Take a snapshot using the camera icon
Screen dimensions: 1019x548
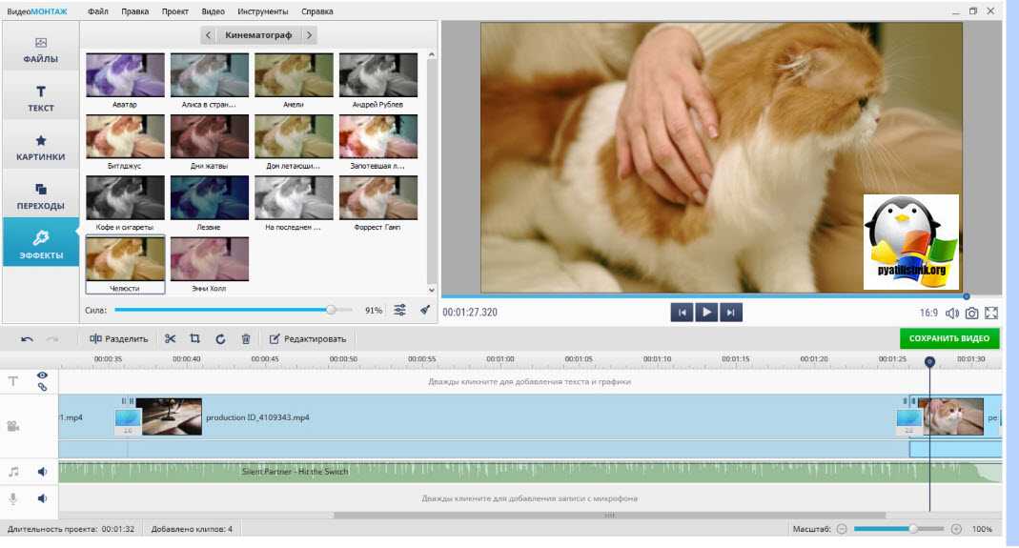971,313
